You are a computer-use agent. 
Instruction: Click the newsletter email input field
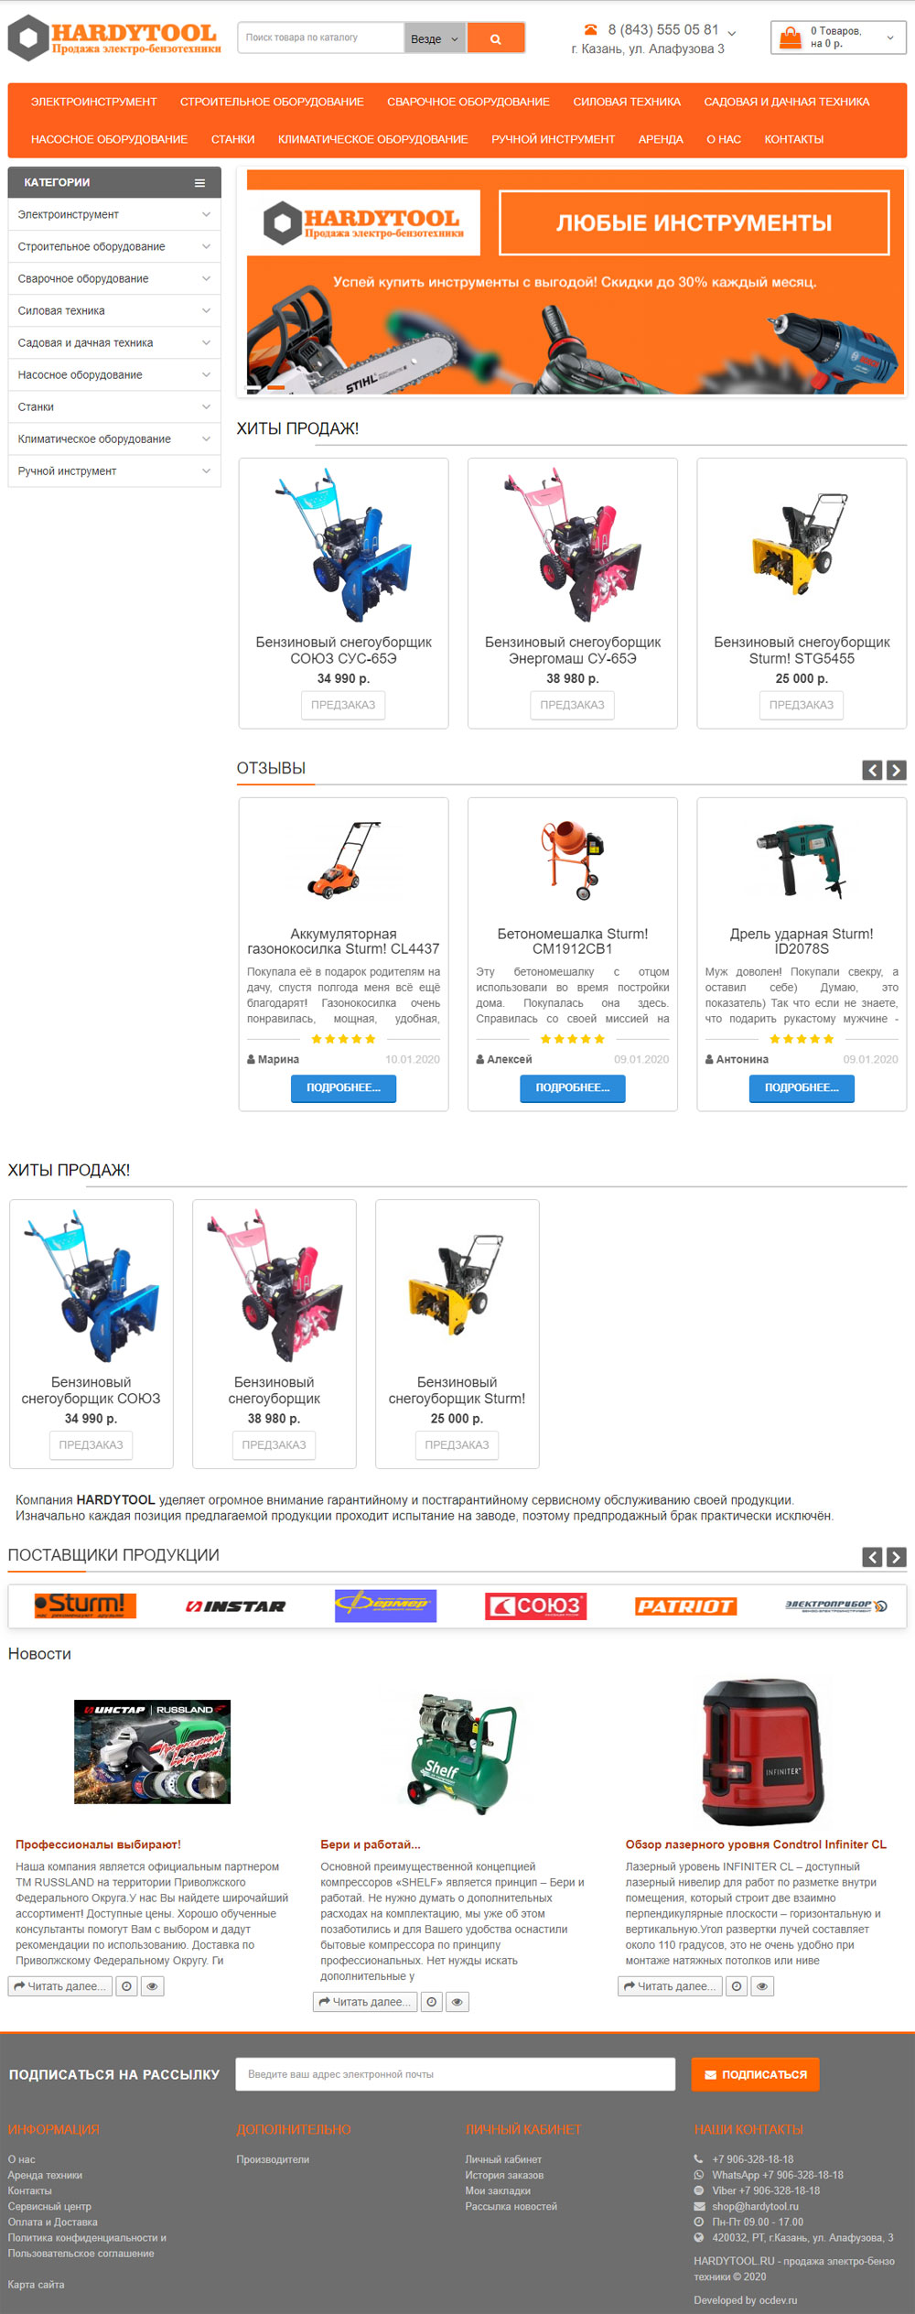pos(456,2073)
